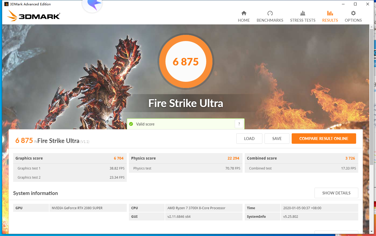The height and width of the screenshot is (236, 376).
Task: Click the green valid score checkmark icon
Action: coord(131,124)
